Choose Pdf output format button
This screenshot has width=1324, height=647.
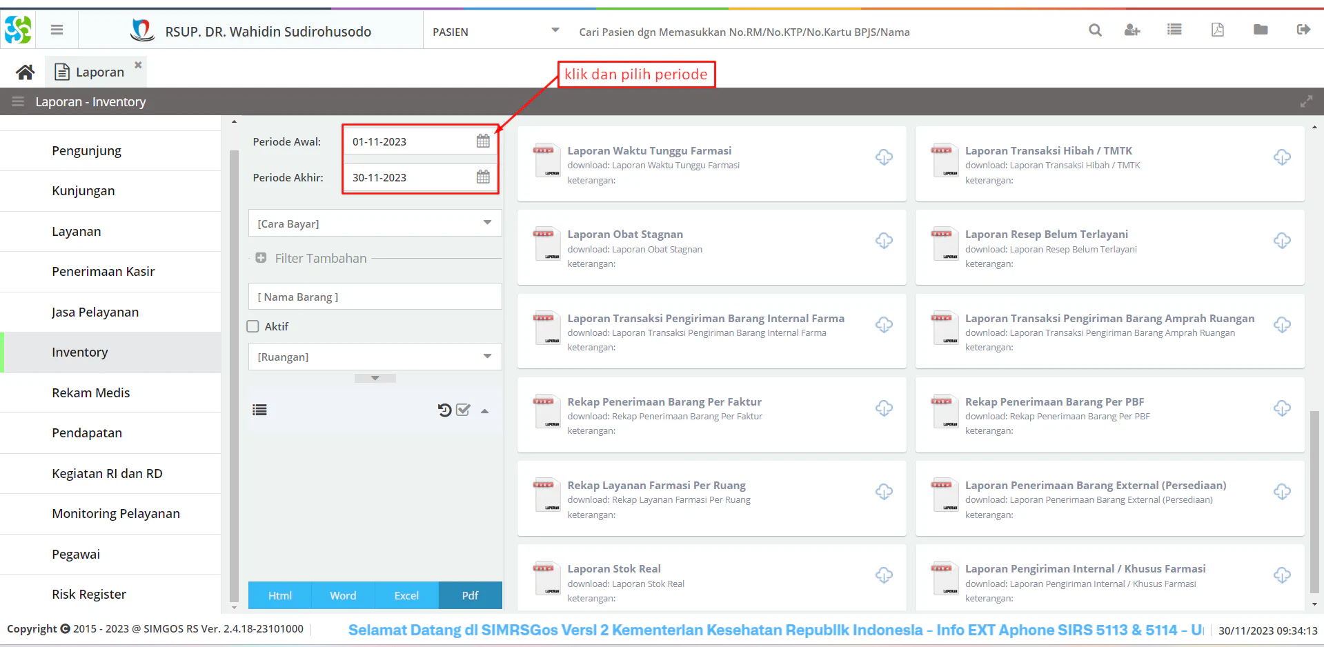pos(470,595)
